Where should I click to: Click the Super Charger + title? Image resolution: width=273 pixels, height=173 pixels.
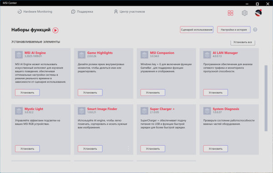(x=162, y=109)
